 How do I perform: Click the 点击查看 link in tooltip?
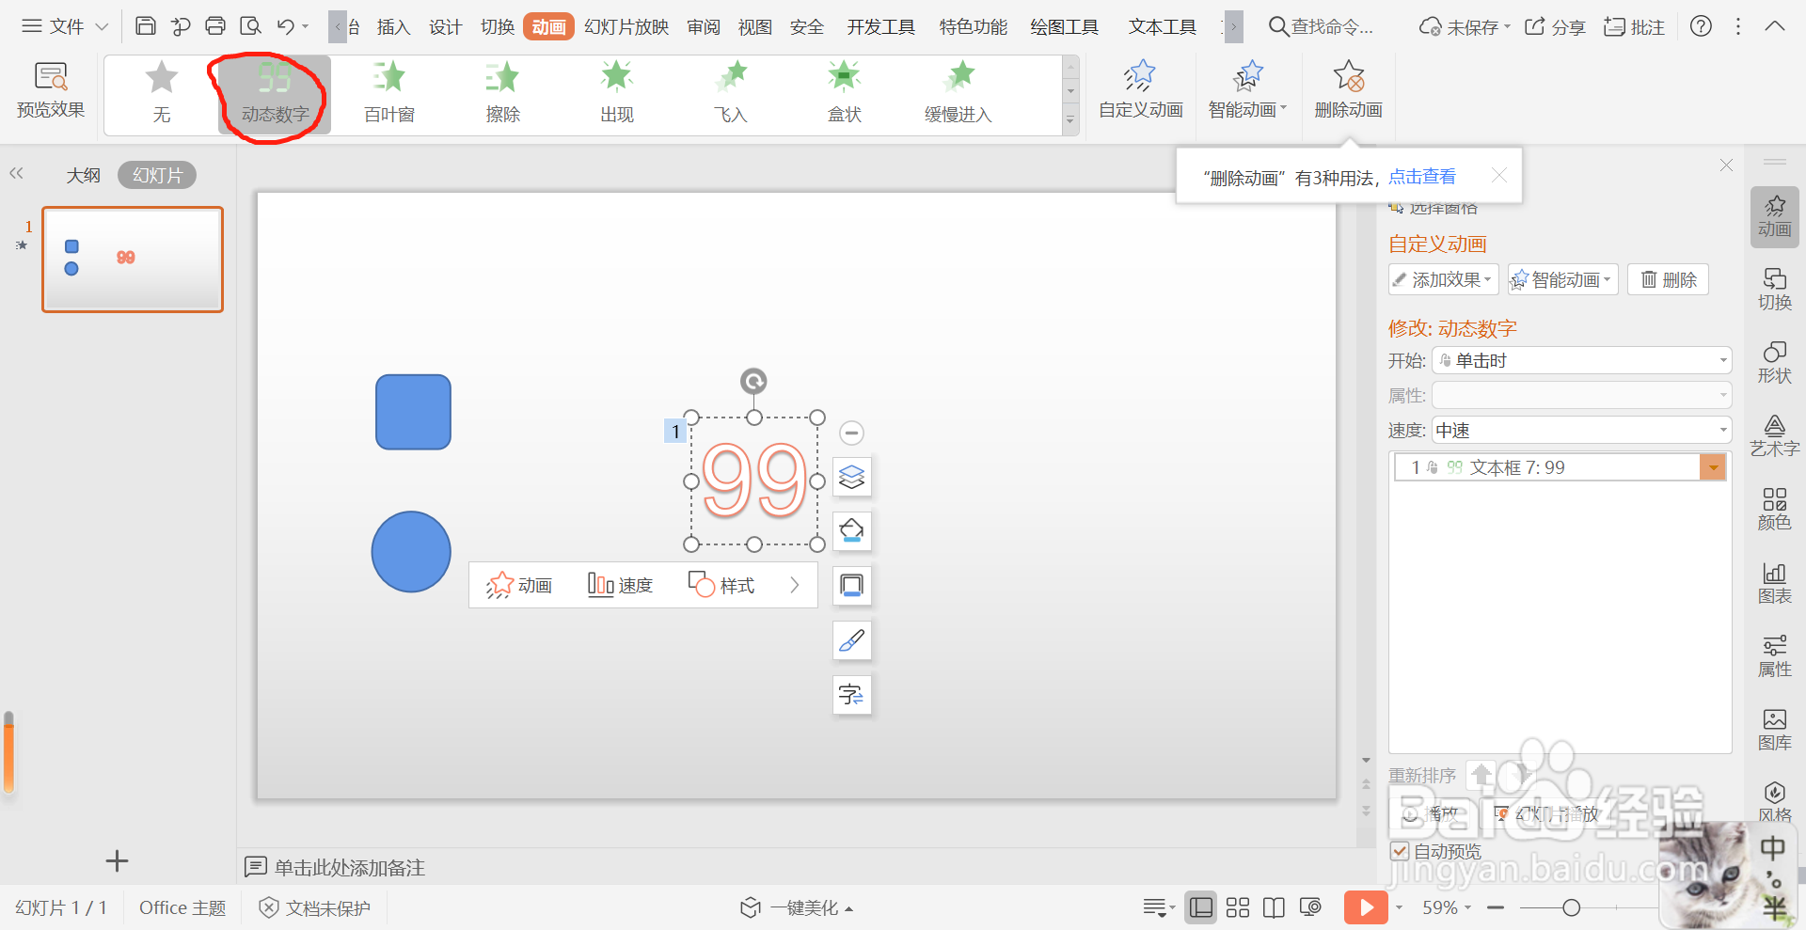pyautogui.click(x=1422, y=176)
